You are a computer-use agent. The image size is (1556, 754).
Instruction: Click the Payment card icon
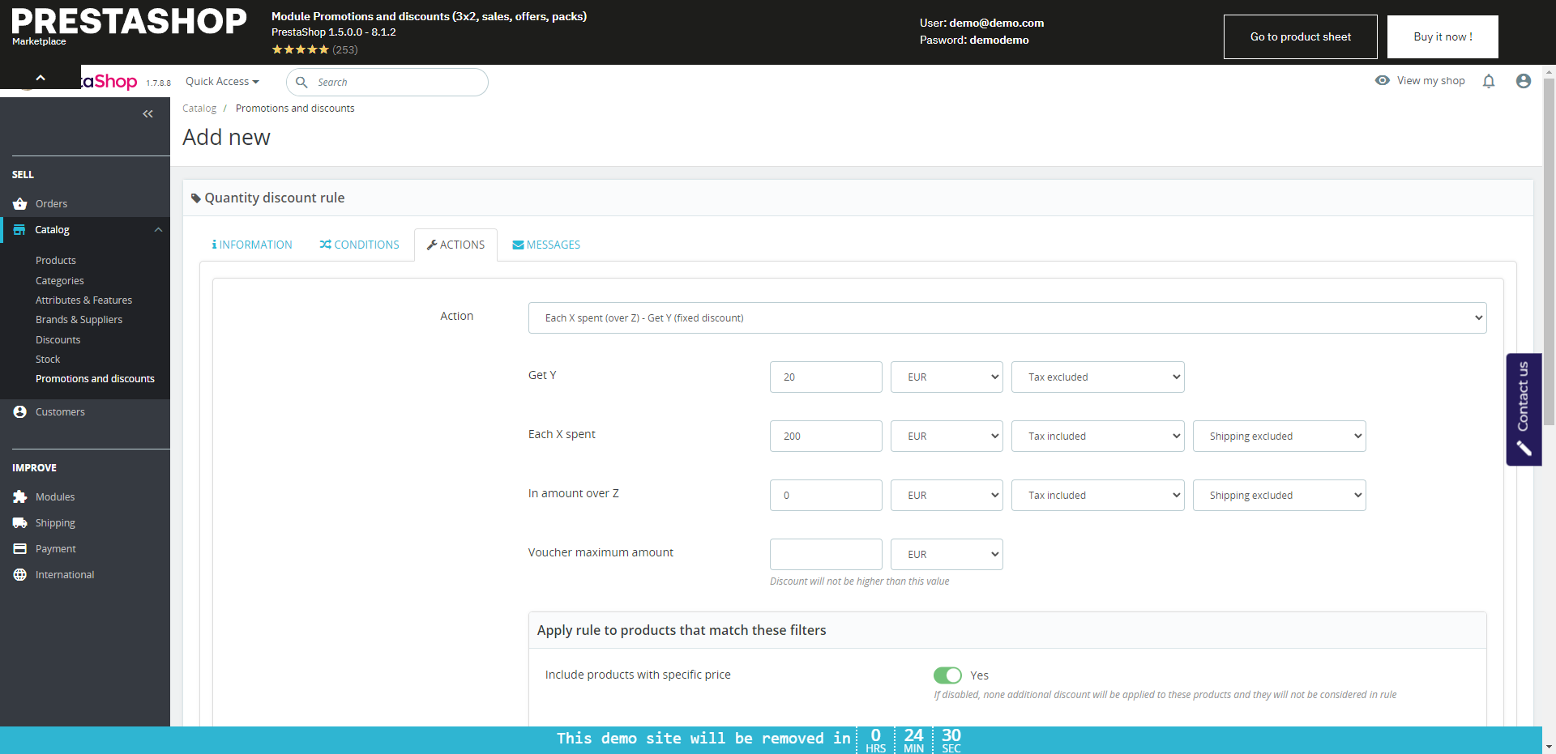click(20, 549)
